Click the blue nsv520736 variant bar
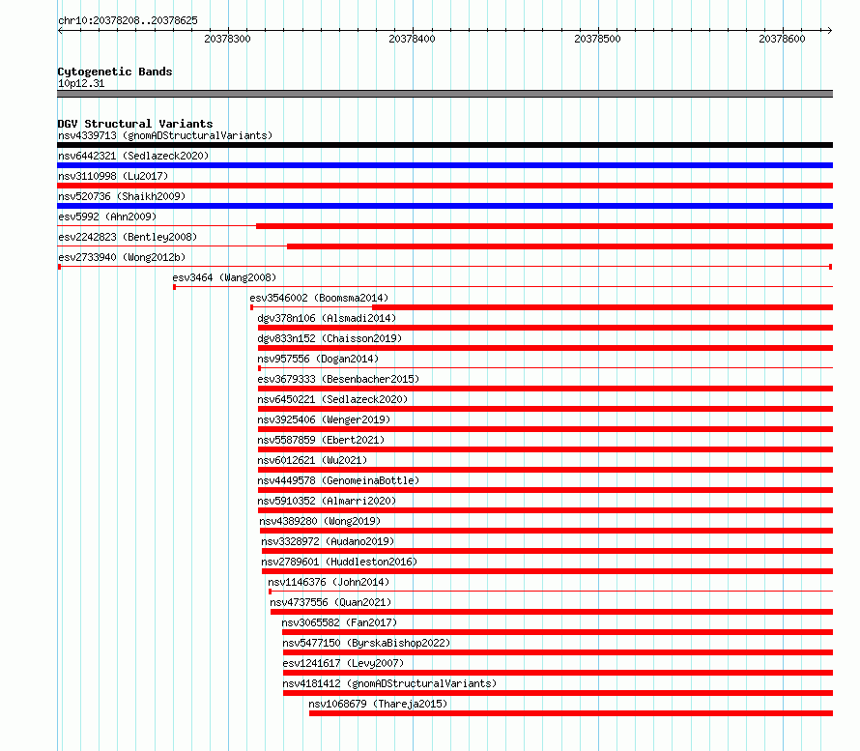 pyautogui.click(x=444, y=206)
